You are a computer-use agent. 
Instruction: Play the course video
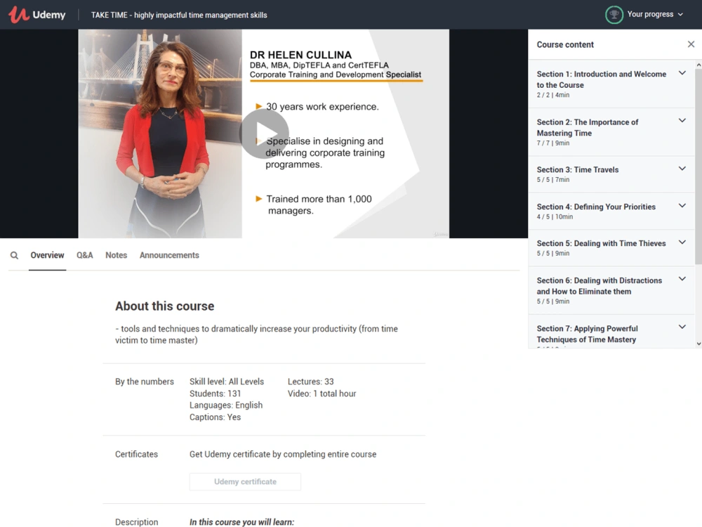click(264, 134)
